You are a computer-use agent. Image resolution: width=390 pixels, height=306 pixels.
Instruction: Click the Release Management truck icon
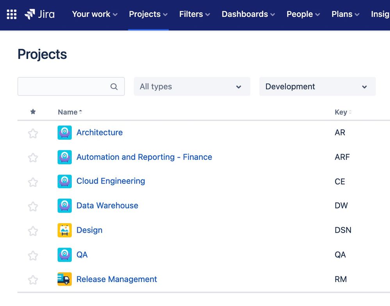[x=64, y=279]
